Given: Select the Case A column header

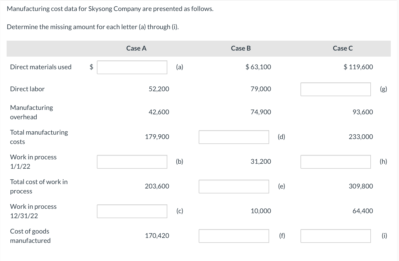Looking at the screenshot, I should [136, 48].
